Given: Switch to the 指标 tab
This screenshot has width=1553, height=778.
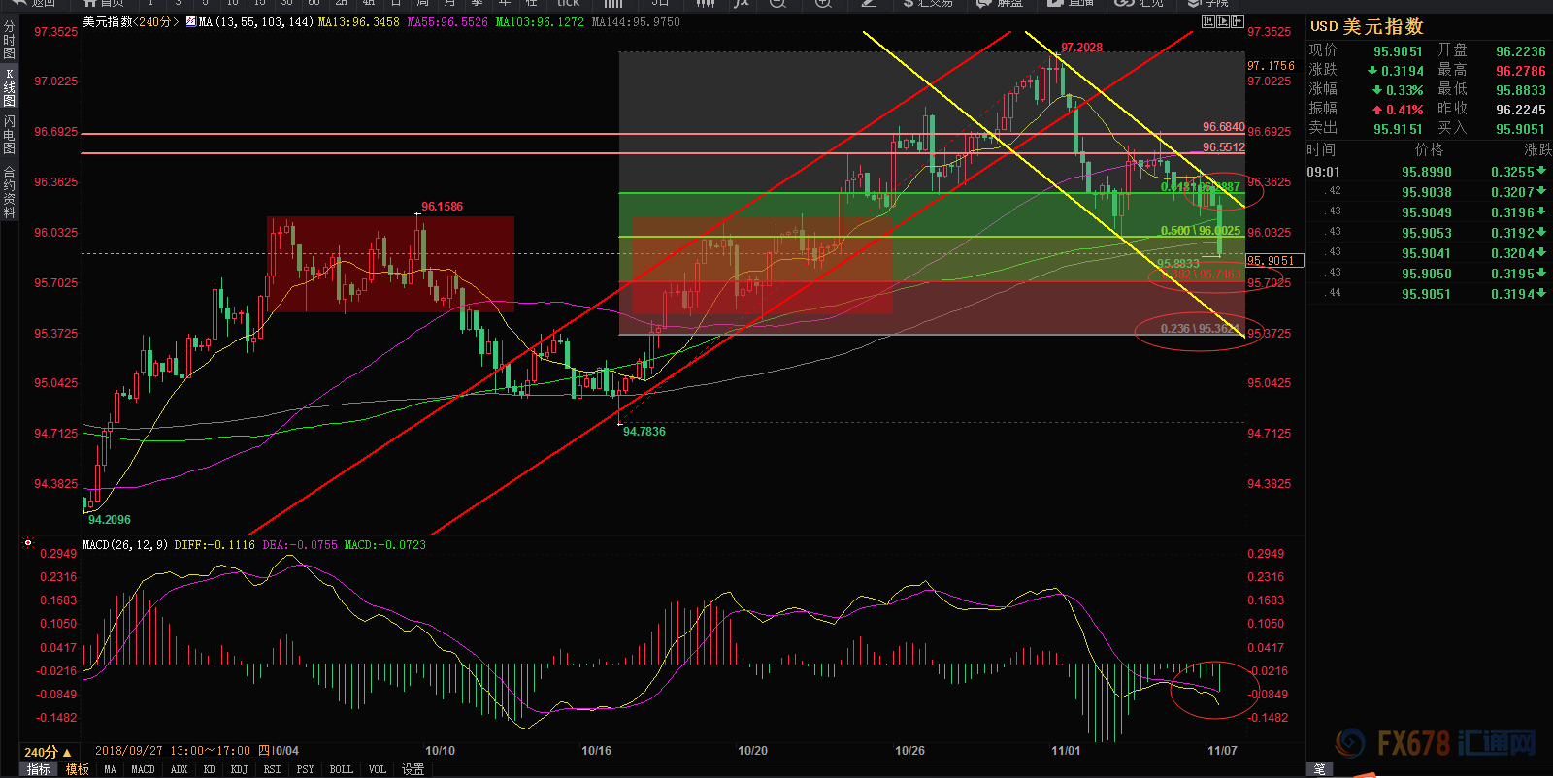Looking at the screenshot, I should coord(39,769).
